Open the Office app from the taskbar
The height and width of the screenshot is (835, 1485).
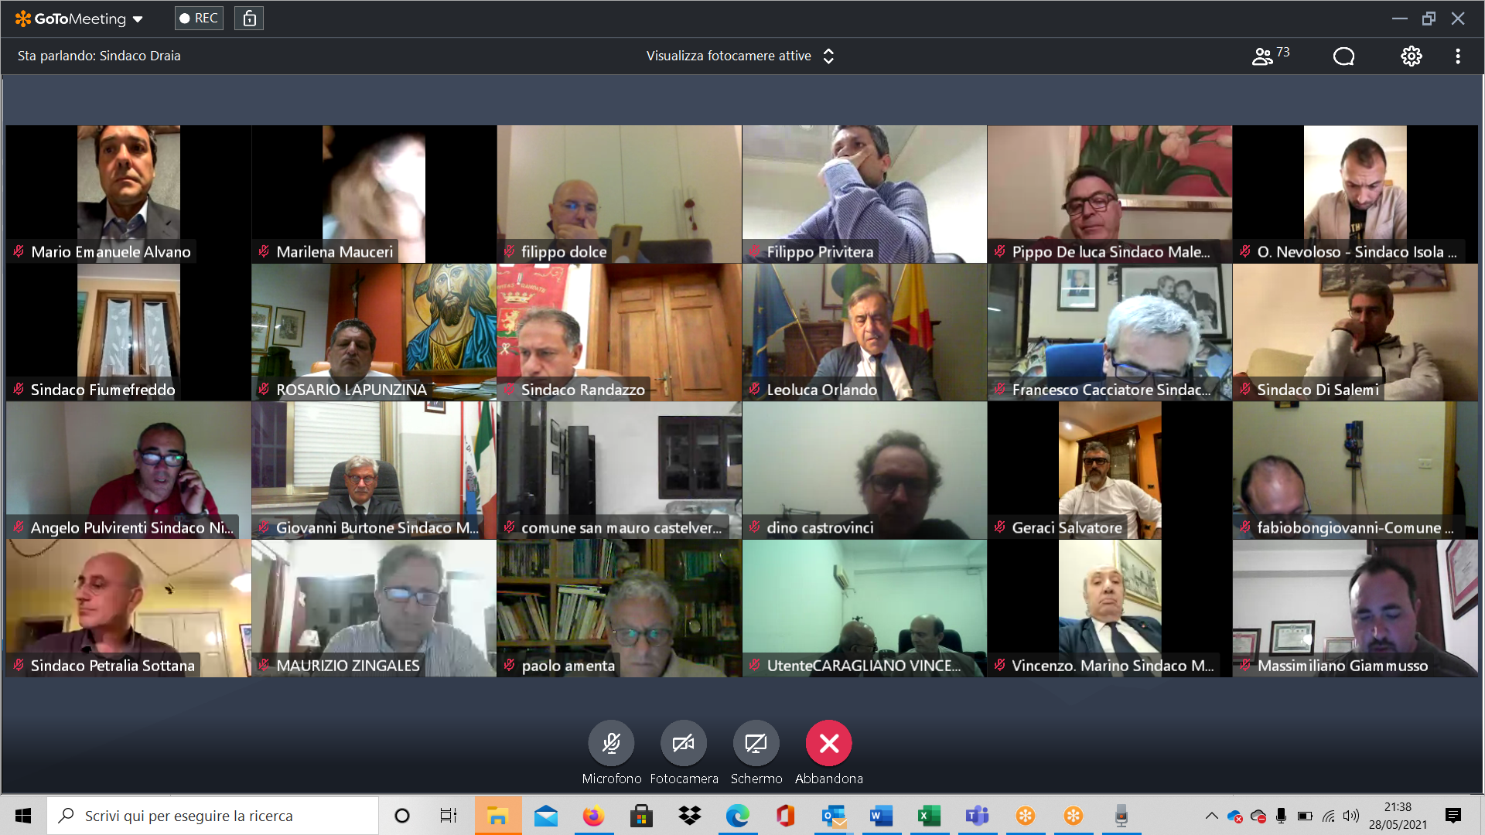pyautogui.click(x=785, y=816)
